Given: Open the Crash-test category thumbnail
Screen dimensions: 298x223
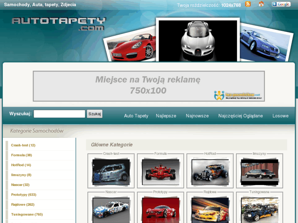Looking at the screenshot, I should [111, 172].
